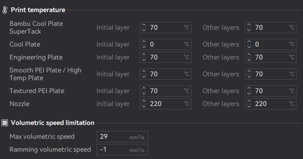Increase Nozzle initial layer temperature
Viewport: 303px width, 159px height.
coord(144,101)
